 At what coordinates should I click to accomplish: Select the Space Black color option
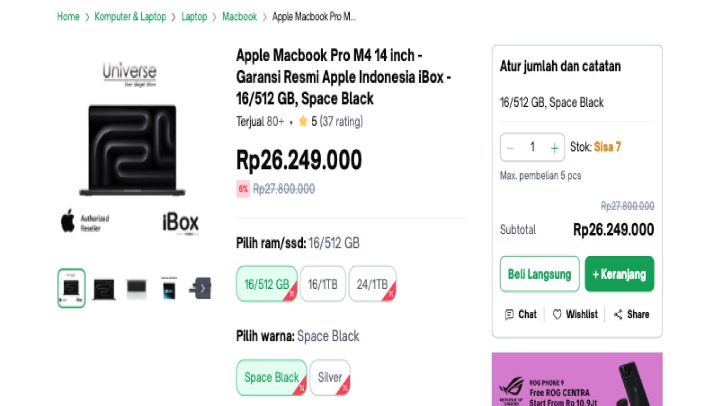pyautogui.click(x=271, y=377)
